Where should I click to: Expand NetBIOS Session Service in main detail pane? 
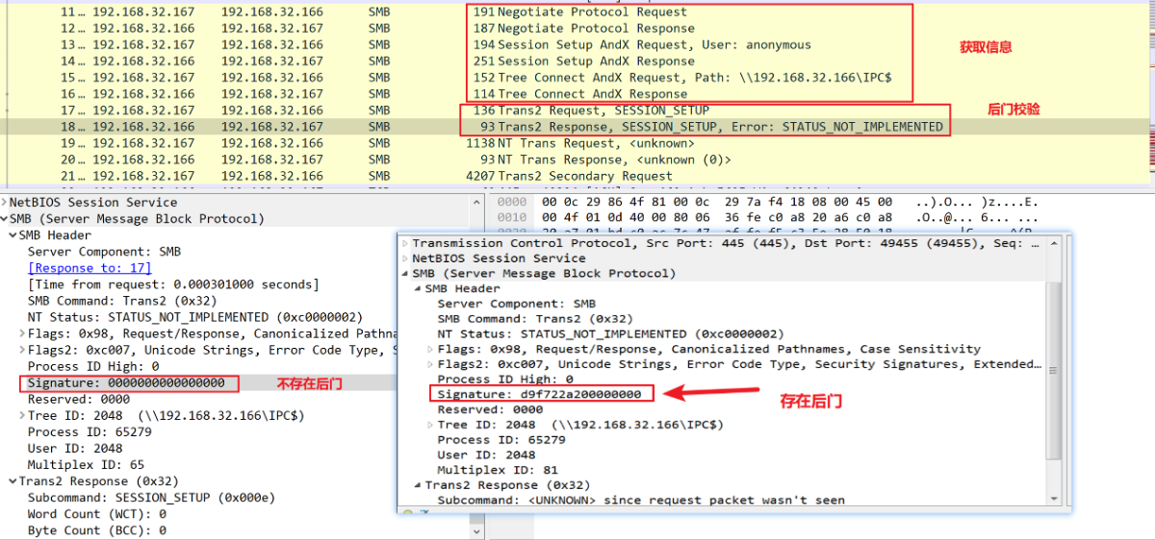click(4, 203)
